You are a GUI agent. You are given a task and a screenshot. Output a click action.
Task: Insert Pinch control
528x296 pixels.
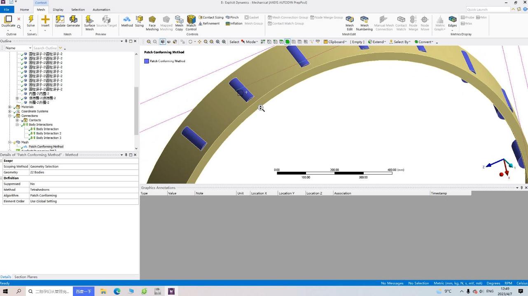tap(232, 18)
